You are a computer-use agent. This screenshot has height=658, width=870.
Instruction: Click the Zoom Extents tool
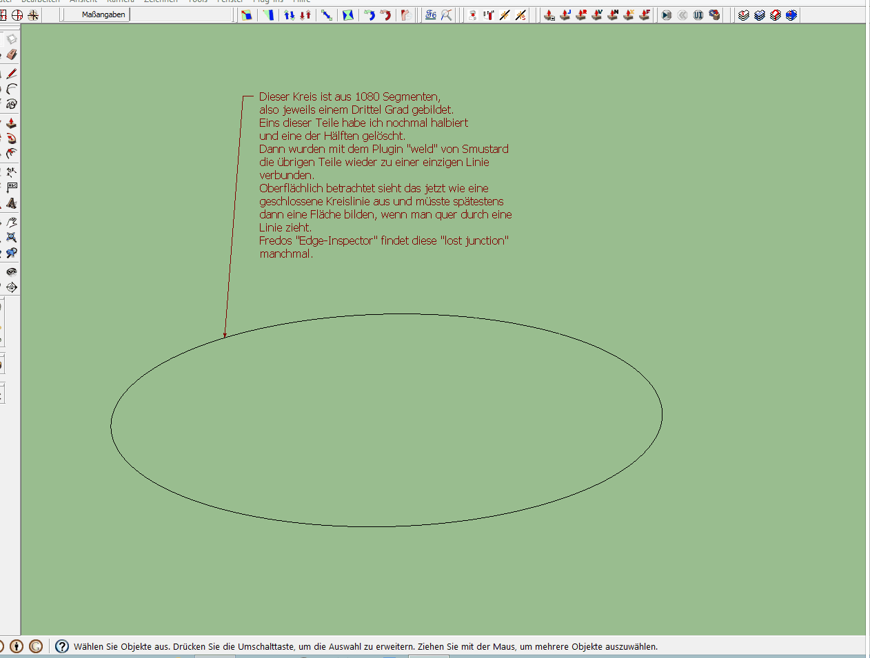(12, 237)
